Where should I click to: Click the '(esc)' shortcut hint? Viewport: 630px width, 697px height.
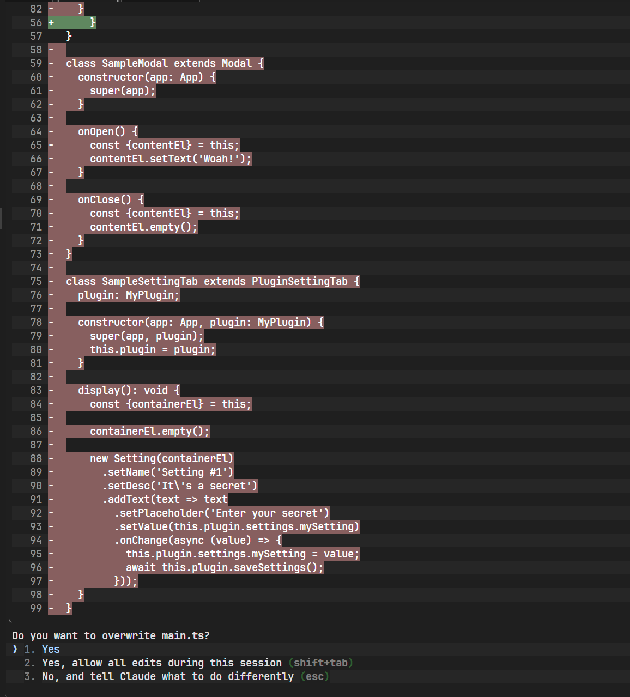pyautogui.click(x=314, y=676)
